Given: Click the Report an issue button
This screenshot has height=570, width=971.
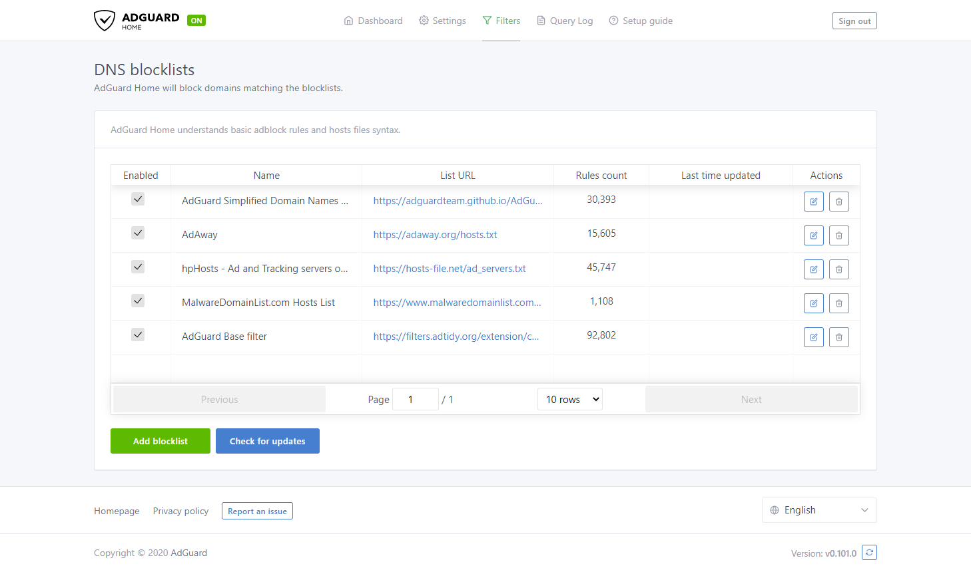Looking at the screenshot, I should click(257, 511).
